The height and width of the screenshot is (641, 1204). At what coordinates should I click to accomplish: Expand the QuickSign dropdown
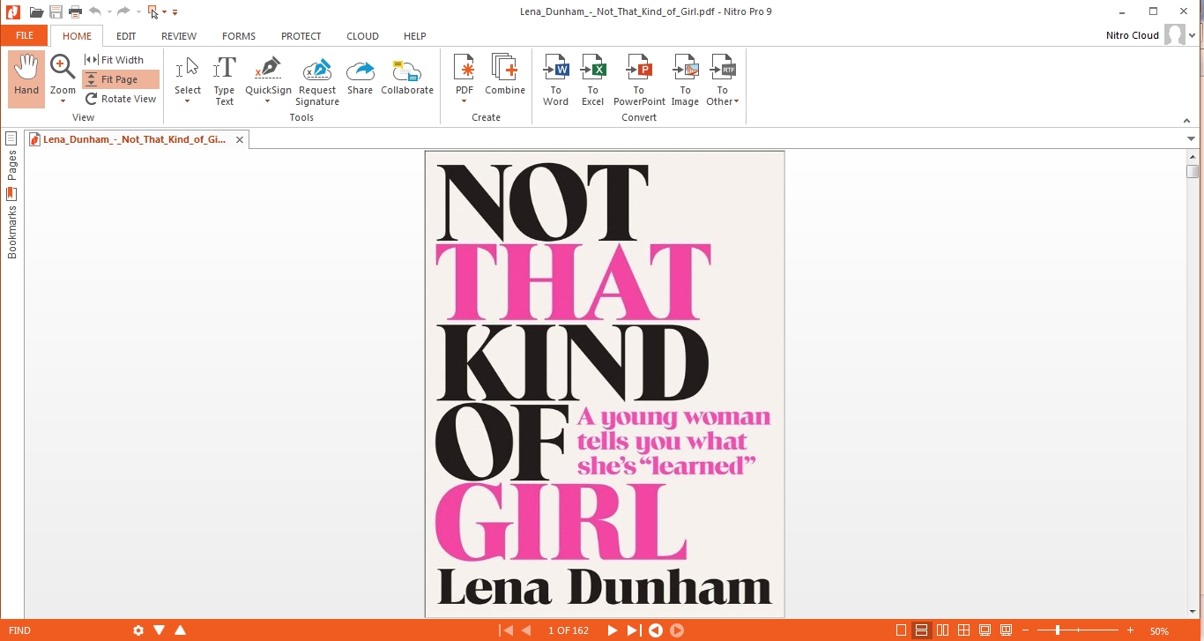(x=268, y=101)
